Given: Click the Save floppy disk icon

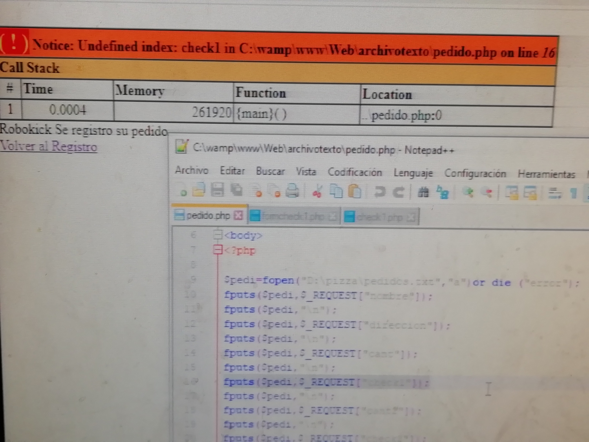Looking at the screenshot, I should tap(217, 190).
